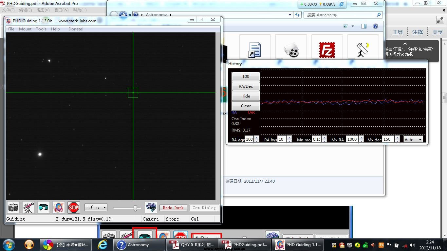The height and width of the screenshot is (251, 447).
Task: Click the Explorer change view icon
Action: 346,26
